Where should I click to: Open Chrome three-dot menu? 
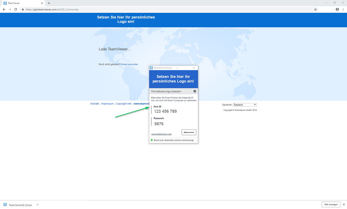point(343,9)
